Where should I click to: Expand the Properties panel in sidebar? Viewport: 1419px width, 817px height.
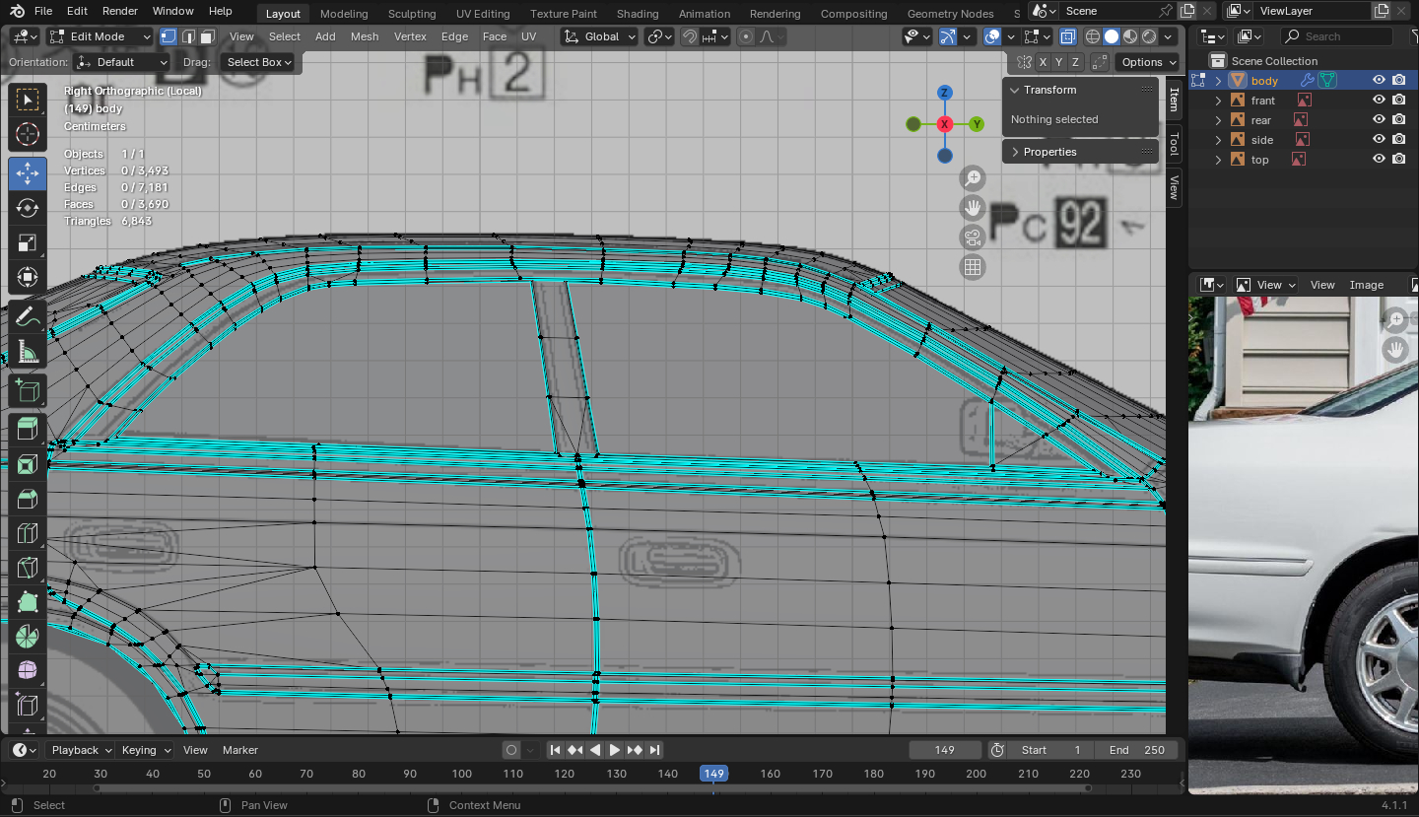1049,152
